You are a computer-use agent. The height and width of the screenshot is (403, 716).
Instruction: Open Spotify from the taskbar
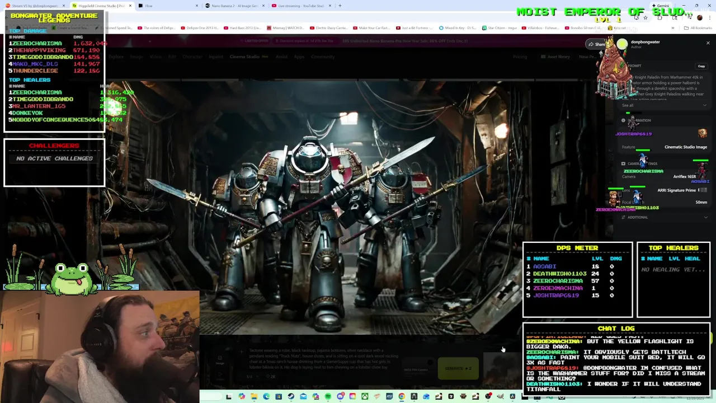[x=328, y=396]
